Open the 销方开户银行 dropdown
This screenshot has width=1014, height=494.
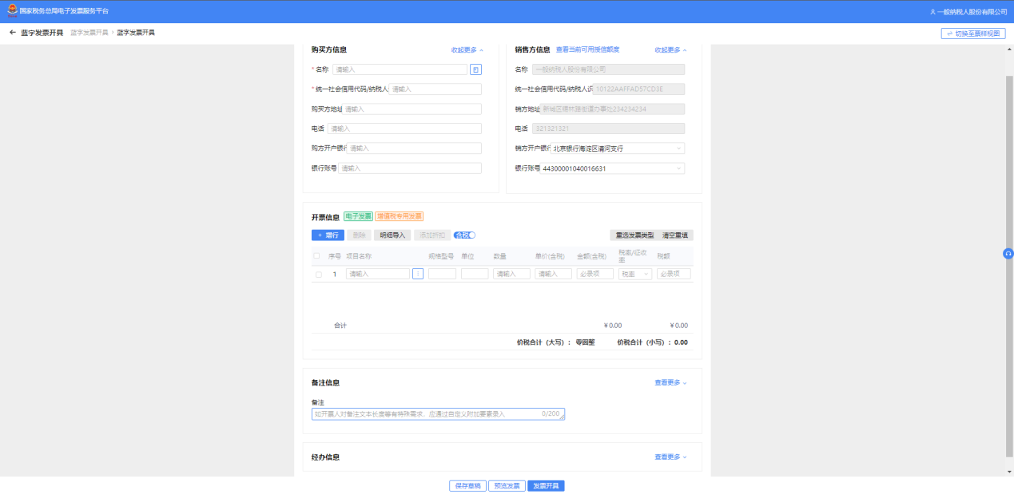tap(618, 148)
